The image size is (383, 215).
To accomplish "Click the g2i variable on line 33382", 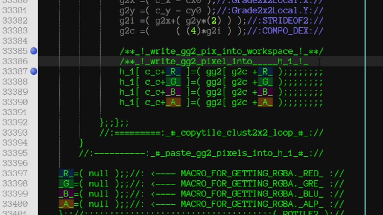I will click(127, 21).
